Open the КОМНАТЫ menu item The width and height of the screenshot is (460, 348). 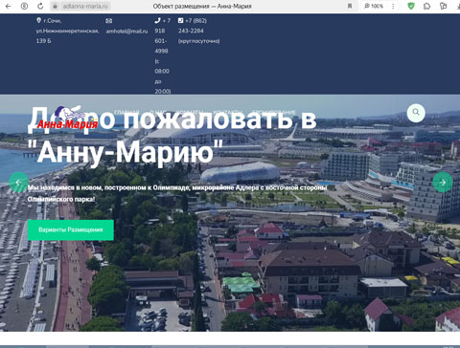click(190, 112)
